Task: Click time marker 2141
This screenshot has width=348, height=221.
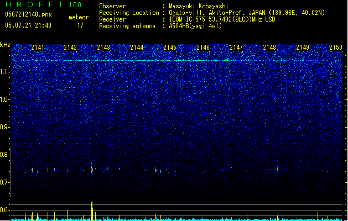Action: 38,48
